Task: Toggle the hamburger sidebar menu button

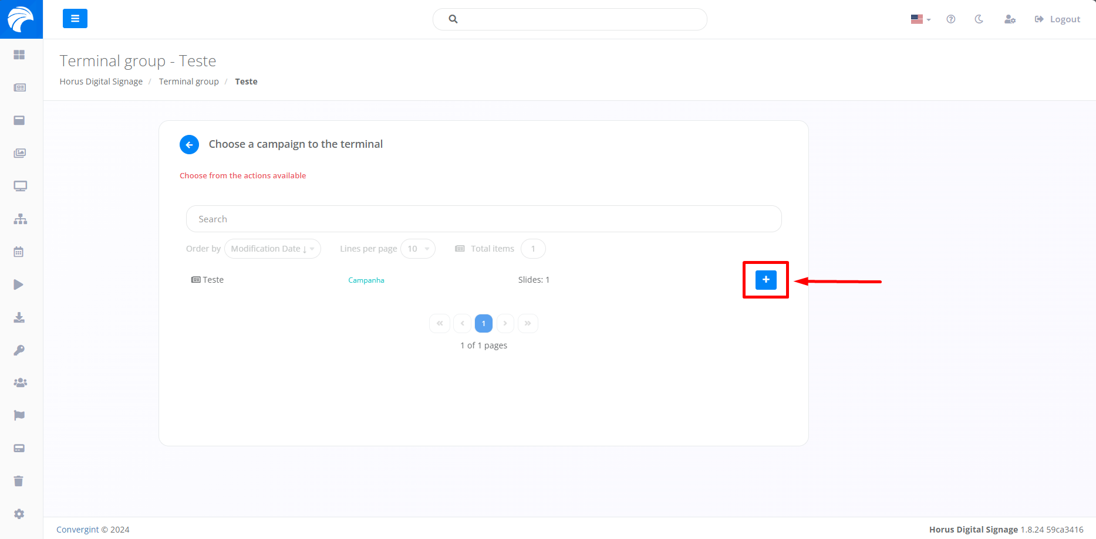Action: [x=75, y=19]
